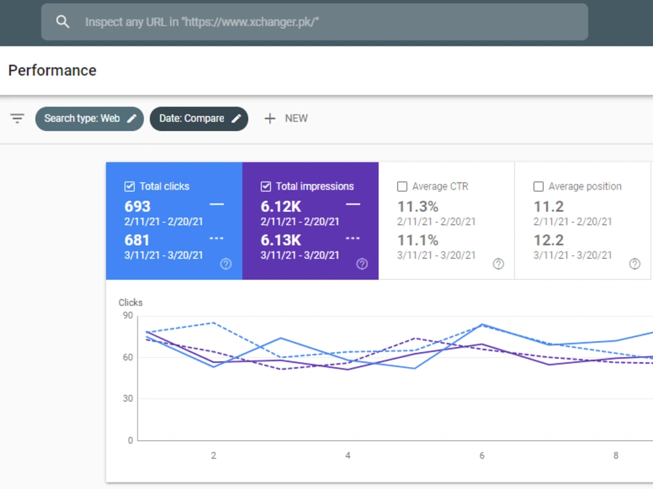Focus the Inspect any URL field
653x489 pixels.
(315, 22)
